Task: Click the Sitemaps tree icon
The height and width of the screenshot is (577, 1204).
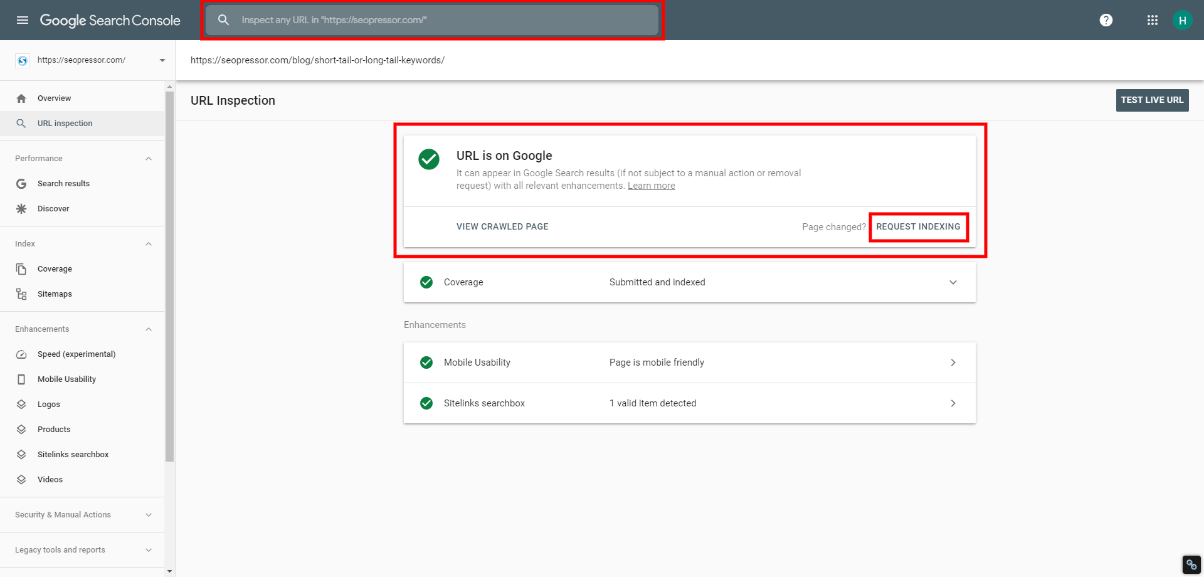Action: click(21, 294)
